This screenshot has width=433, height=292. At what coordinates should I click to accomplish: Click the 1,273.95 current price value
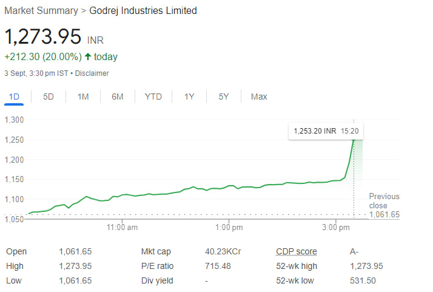[43, 36]
